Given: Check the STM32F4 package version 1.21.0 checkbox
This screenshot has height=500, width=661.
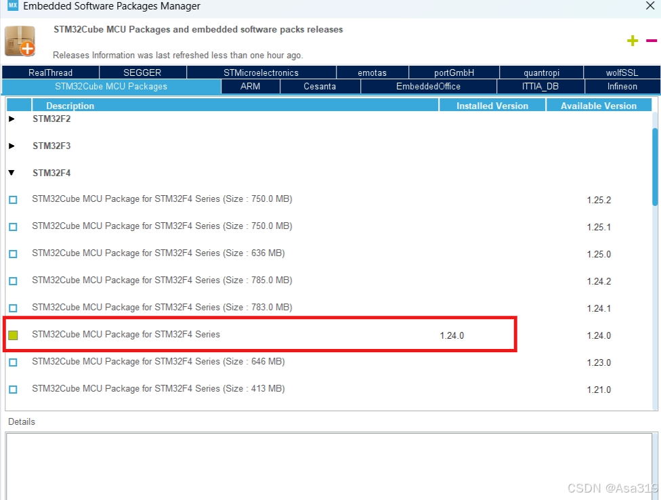Looking at the screenshot, I should (13, 389).
